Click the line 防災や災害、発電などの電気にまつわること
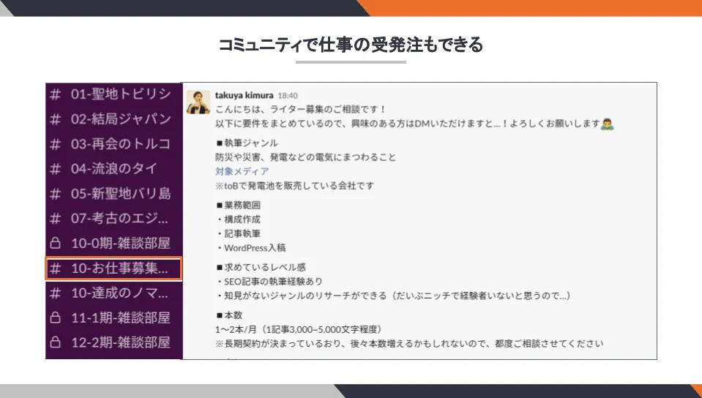702x398 pixels. (306, 157)
